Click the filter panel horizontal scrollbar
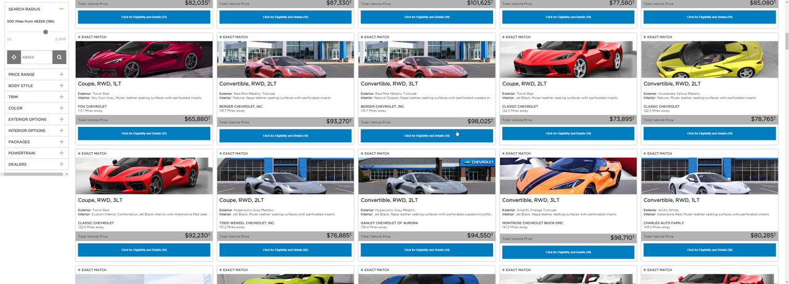The width and height of the screenshot is (789, 284). pyautogui.click(x=35, y=174)
